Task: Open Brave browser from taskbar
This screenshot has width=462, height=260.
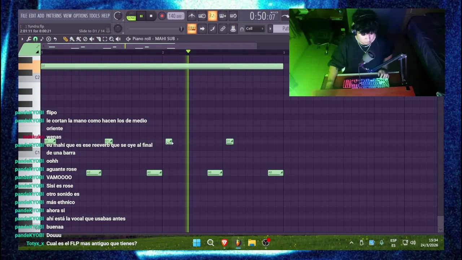Action: 224,243
